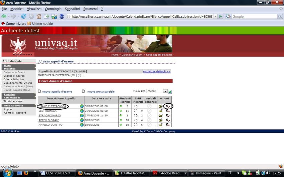Image resolution: width=284 pixels, height=177 pixels.
Task: Click green status dot in ELETTRONICA row
Action: point(121,111)
